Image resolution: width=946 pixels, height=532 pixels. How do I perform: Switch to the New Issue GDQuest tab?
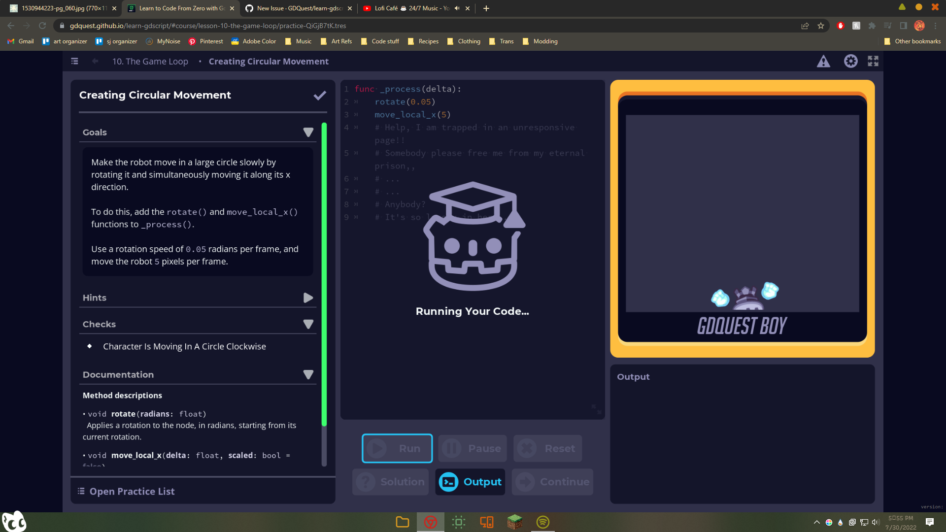coord(296,8)
